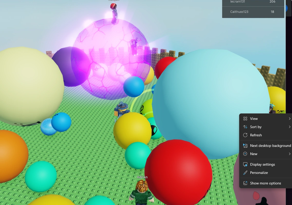Screen dimensions: 292x205
Task: Select Refresh from the context menu
Action: click(x=256, y=135)
